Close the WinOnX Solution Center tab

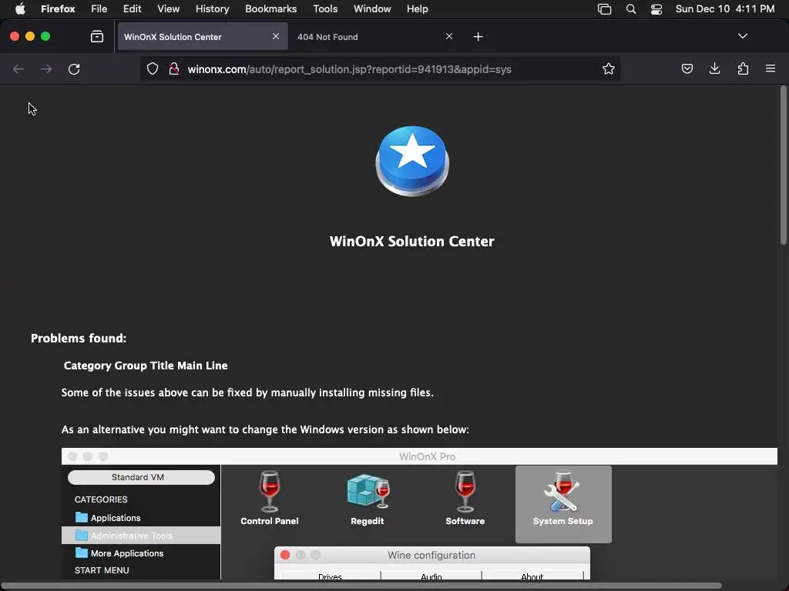coord(276,36)
